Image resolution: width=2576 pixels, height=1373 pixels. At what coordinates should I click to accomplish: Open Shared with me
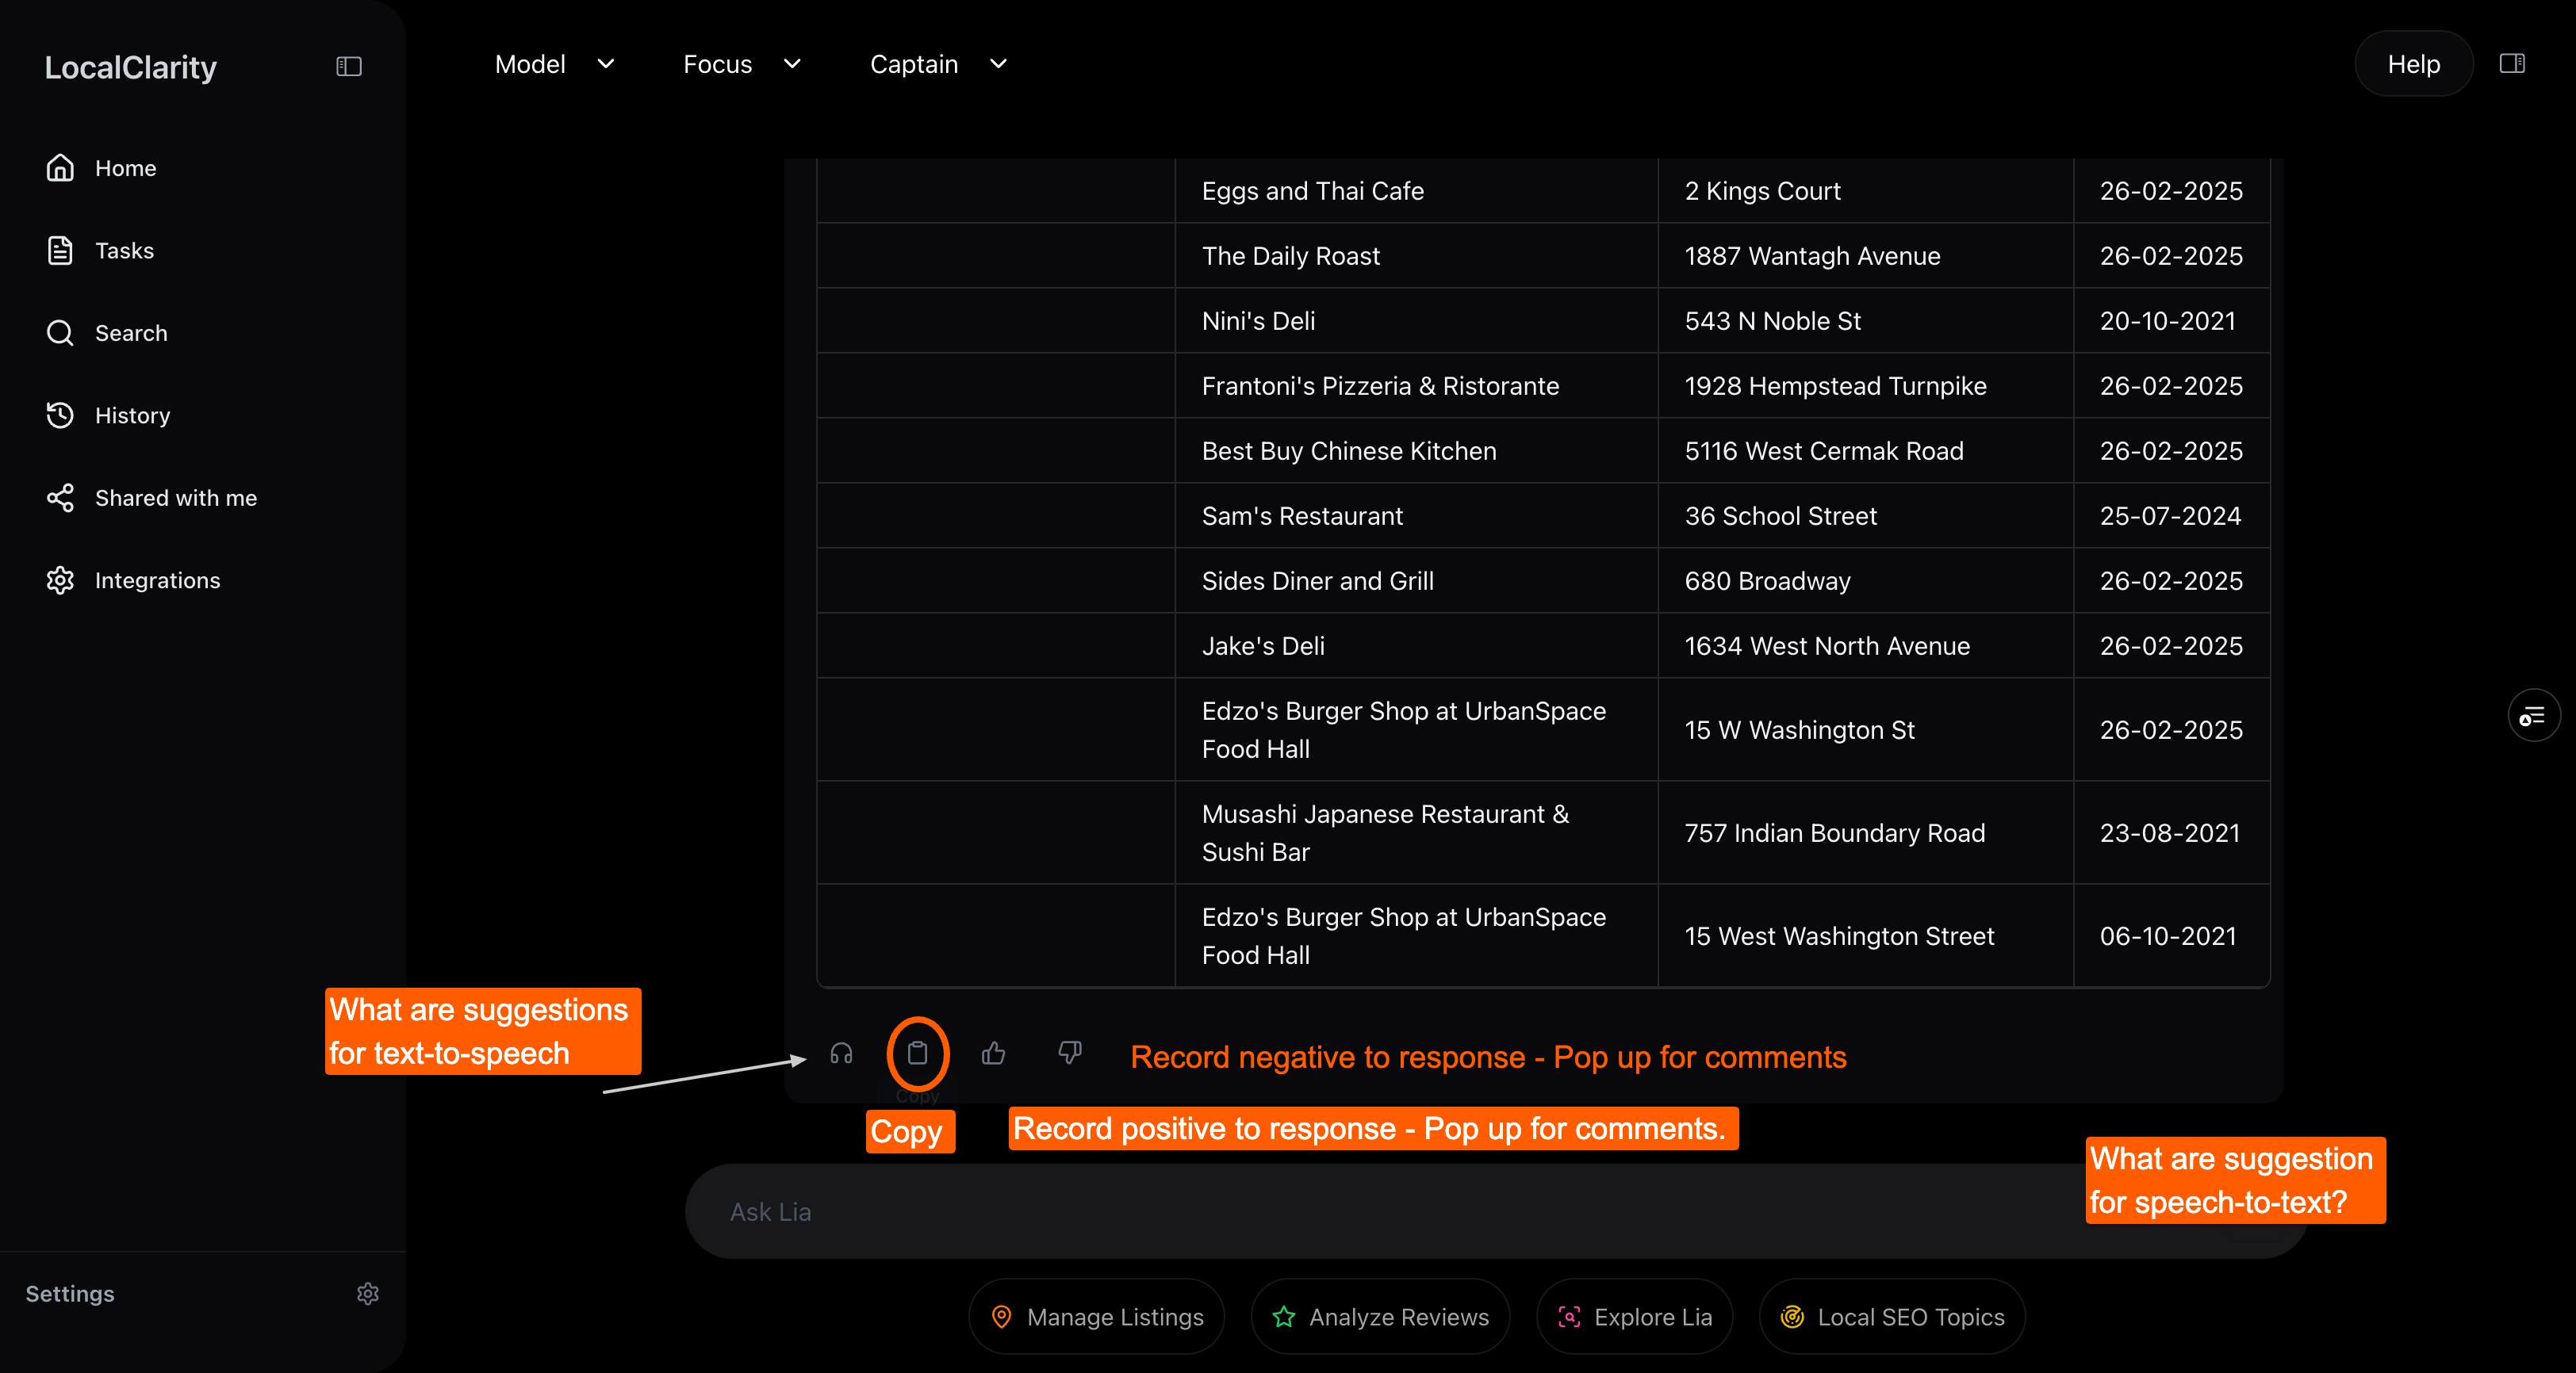176,498
